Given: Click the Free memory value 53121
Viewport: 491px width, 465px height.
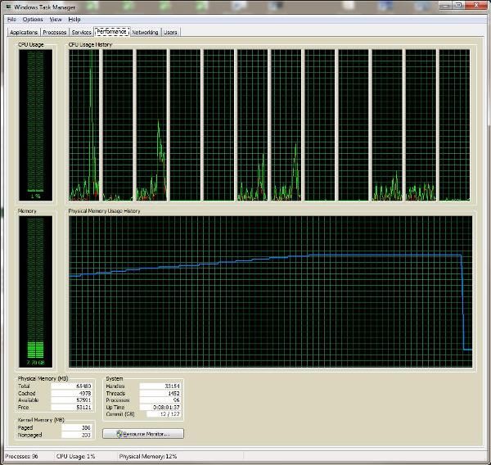Looking at the screenshot, I should 71,408.
